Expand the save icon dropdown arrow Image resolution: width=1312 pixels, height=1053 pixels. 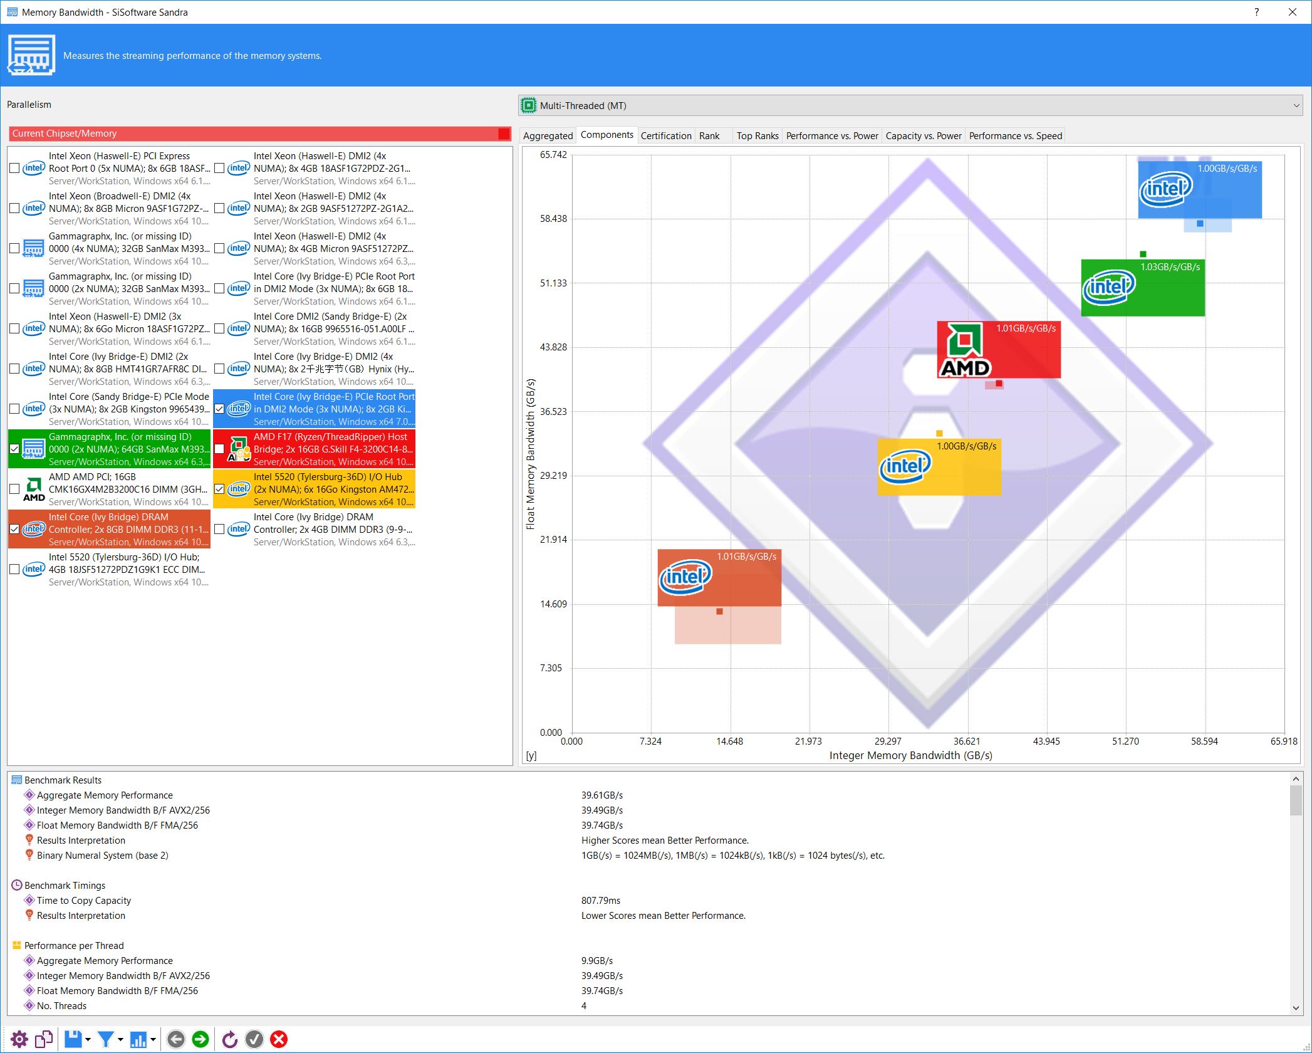[88, 1039]
